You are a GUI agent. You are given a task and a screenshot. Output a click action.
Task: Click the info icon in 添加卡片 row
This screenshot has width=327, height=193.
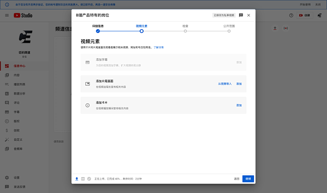coord(87,105)
